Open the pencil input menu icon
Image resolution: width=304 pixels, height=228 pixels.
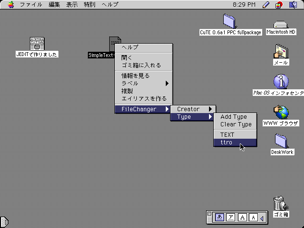pyautogui.click(x=266, y=5)
